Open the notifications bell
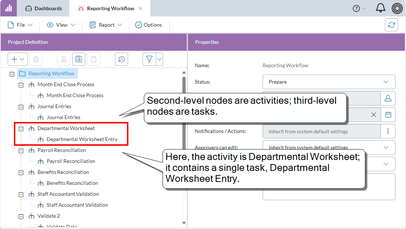 pyautogui.click(x=380, y=8)
